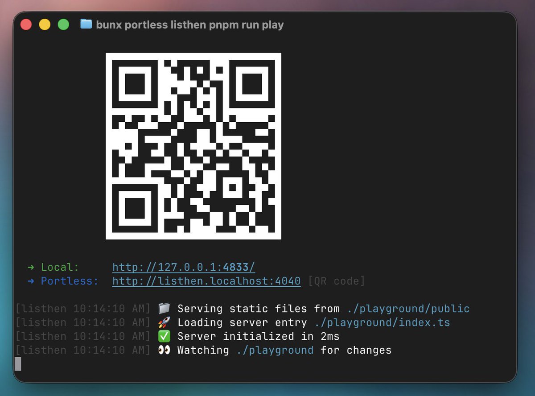Click the QR code image
The width and height of the screenshot is (535, 396).
coord(193,146)
